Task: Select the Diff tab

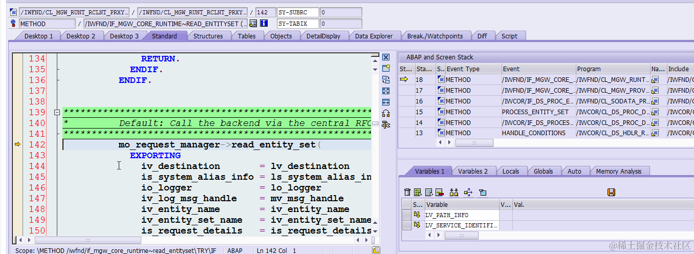Action: (x=482, y=36)
